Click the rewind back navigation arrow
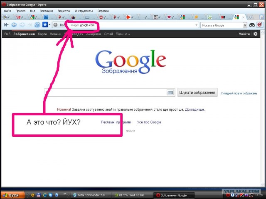266x199 pixels. pyautogui.click(x=6, y=25)
